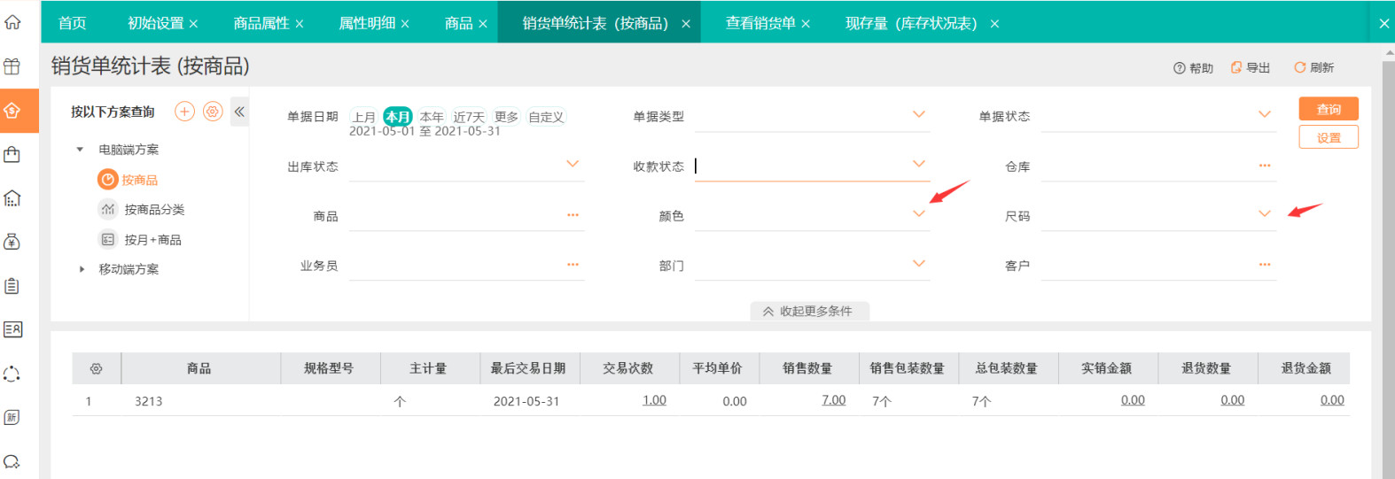Image resolution: width=1395 pixels, height=479 pixels.
Task: Add a new query scheme with plus icon
Action: click(184, 112)
